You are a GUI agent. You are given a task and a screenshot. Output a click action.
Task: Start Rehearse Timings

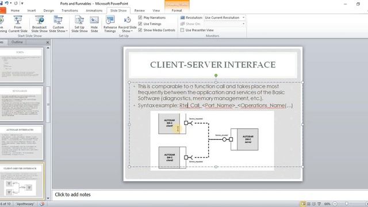tap(110, 24)
